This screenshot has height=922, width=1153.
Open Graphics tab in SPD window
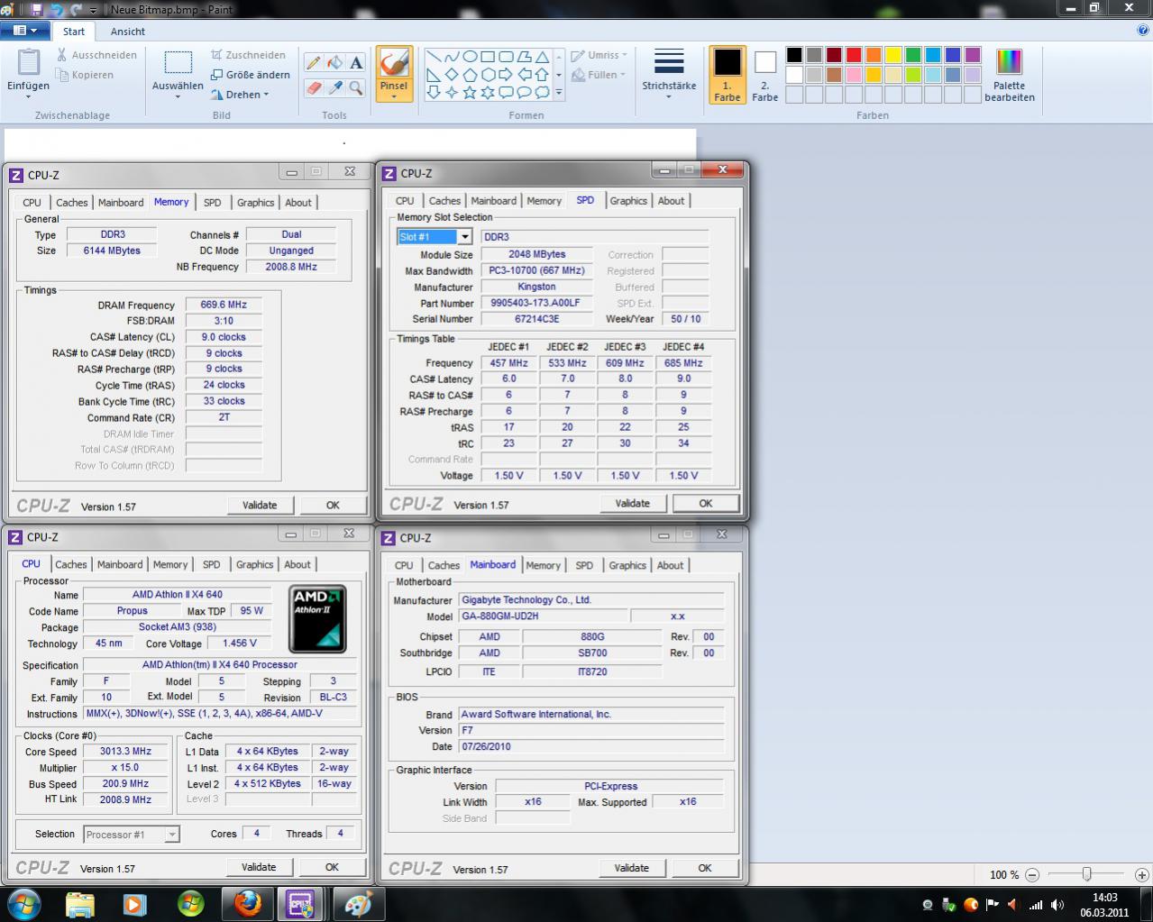(627, 201)
